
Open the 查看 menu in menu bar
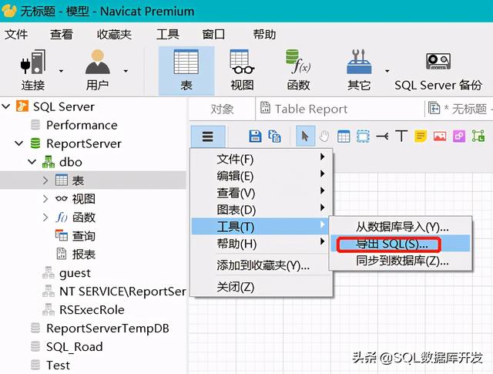[x=62, y=34]
